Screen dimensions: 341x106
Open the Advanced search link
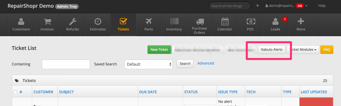point(206,63)
